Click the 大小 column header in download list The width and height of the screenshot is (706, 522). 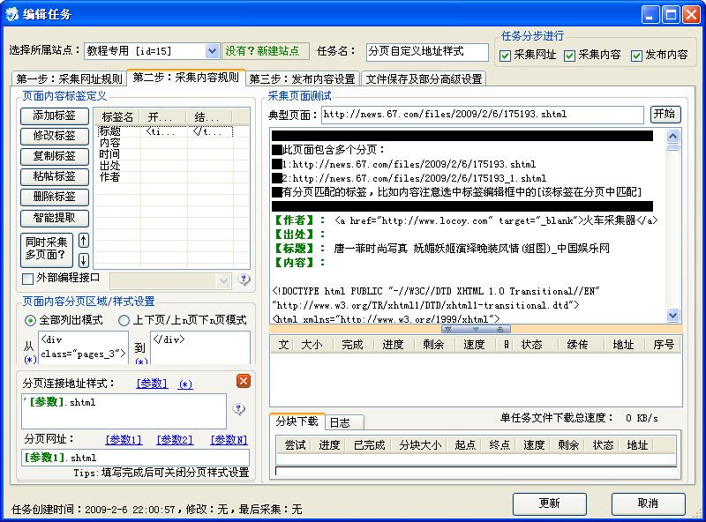(x=312, y=345)
